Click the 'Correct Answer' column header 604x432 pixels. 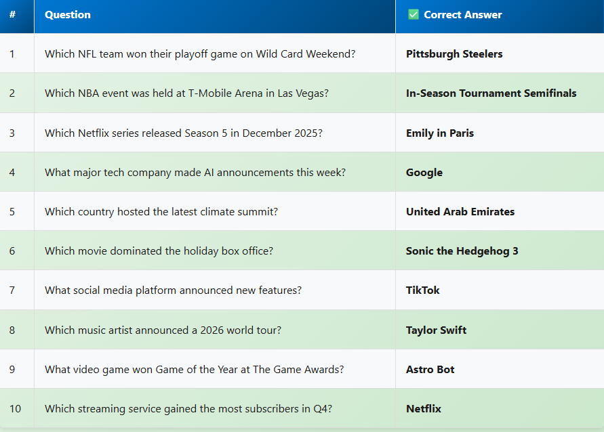[x=463, y=15]
